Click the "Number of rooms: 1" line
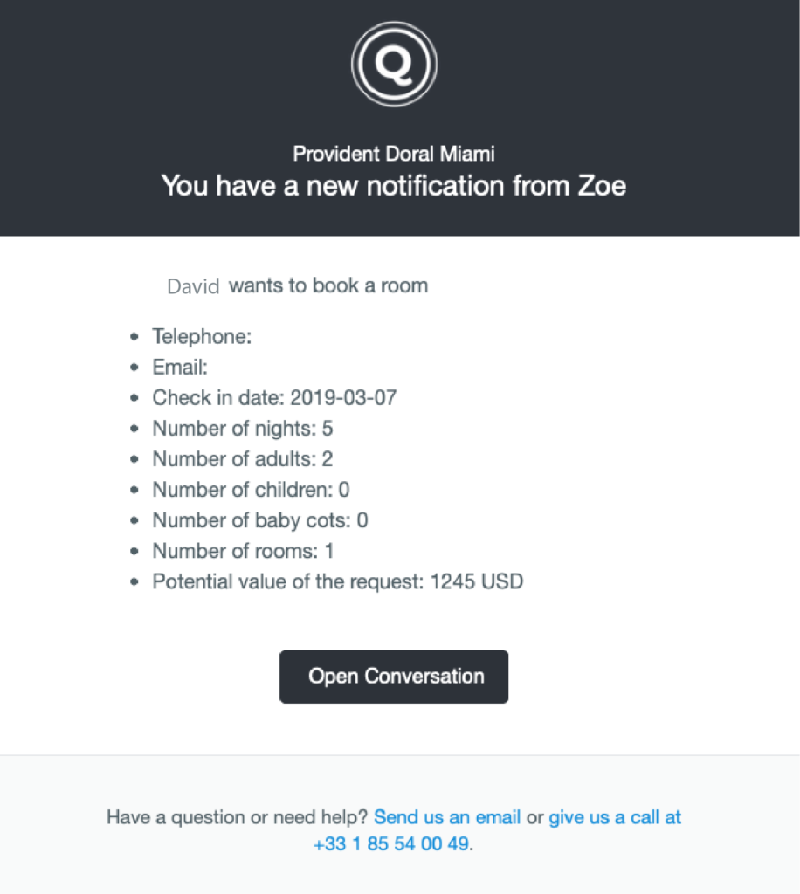 click(243, 551)
